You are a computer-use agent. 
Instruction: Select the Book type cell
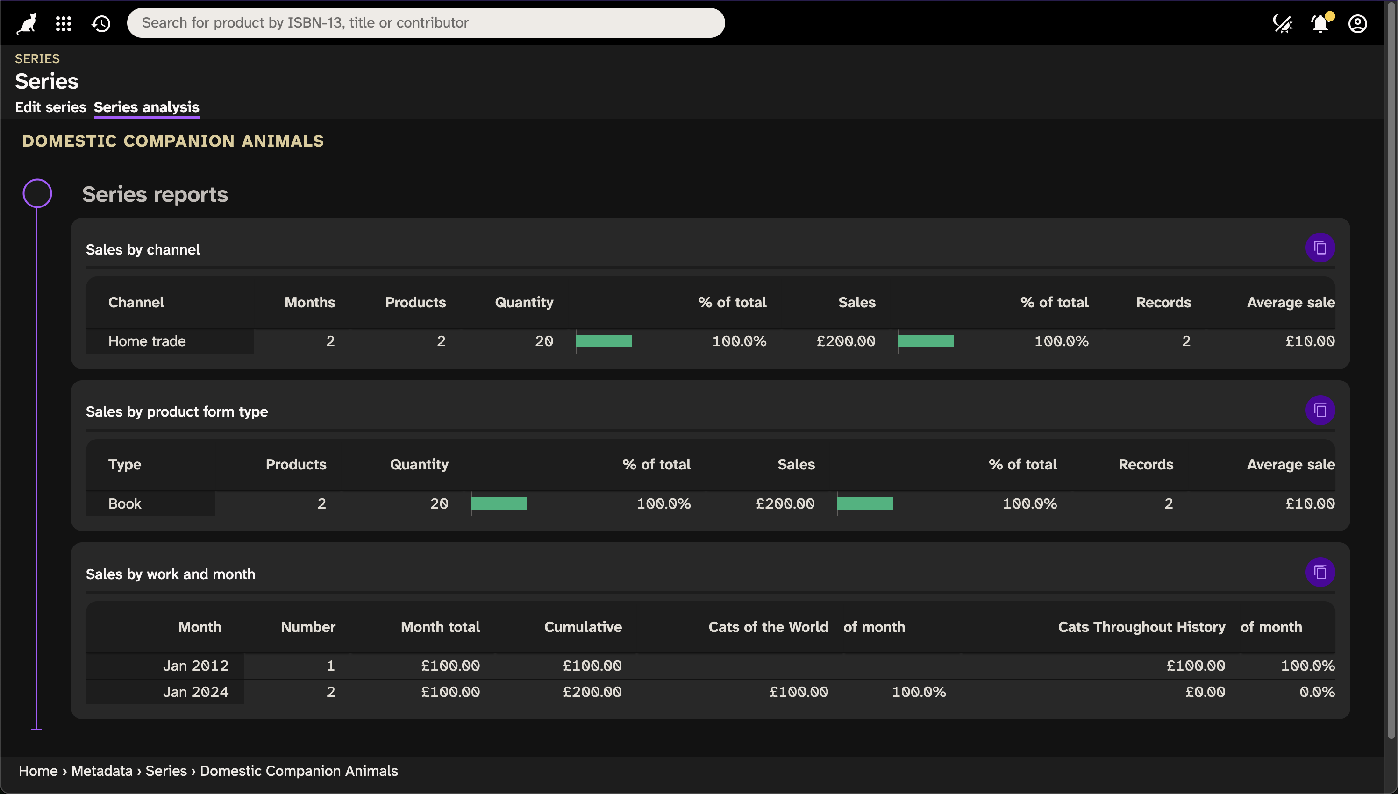coord(124,503)
